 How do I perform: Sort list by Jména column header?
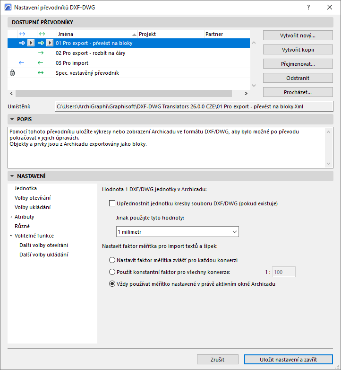click(97, 34)
